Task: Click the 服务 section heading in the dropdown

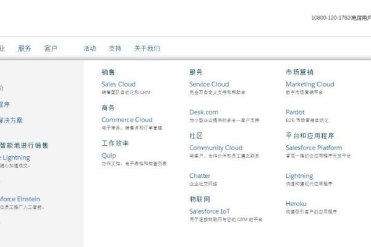Action: pos(196,72)
